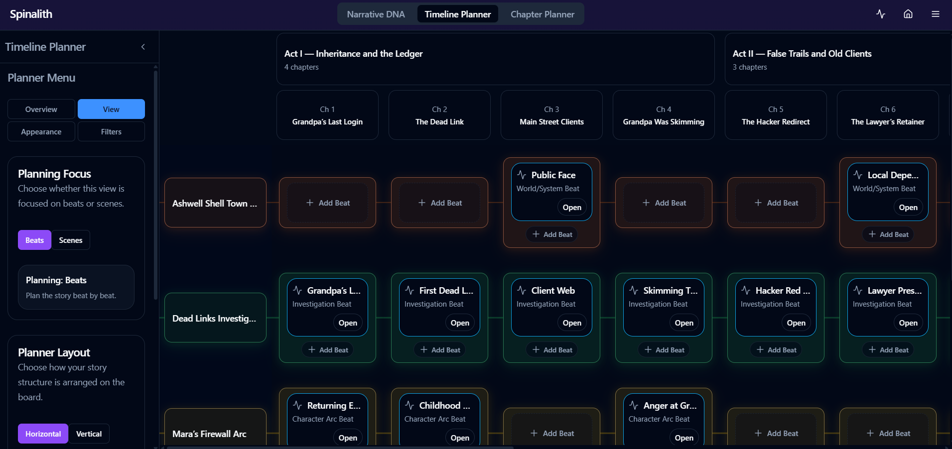
Task: Click pulse icon on Hacker Red... beat
Action: [x=746, y=290]
